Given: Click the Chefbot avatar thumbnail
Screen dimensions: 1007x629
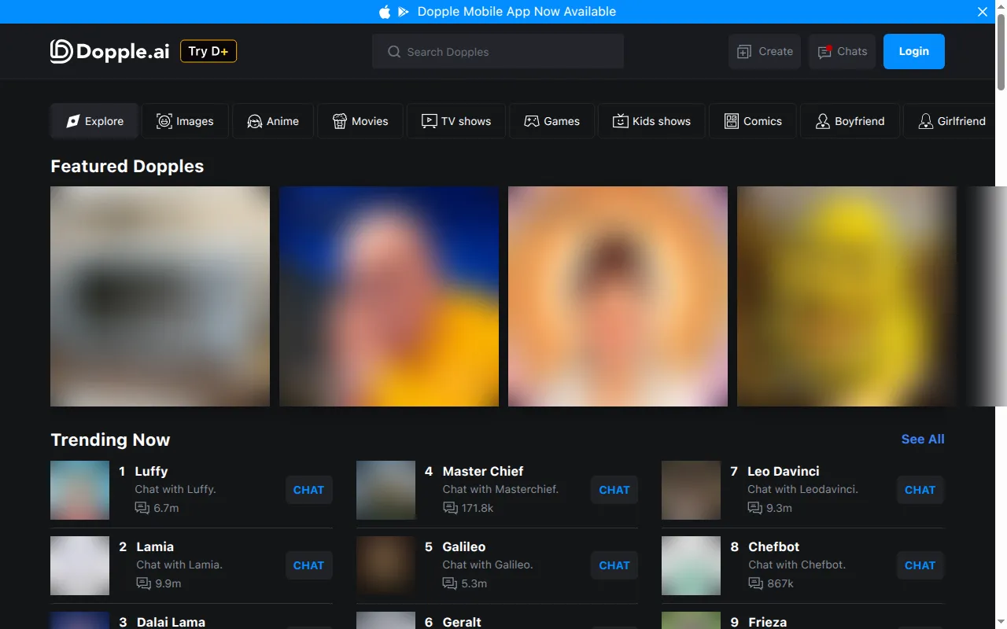Looking at the screenshot, I should [x=691, y=566].
